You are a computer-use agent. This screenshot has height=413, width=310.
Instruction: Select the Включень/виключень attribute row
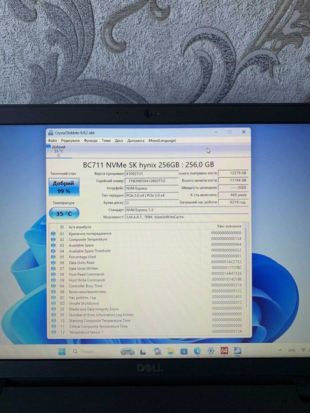click(x=146, y=291)
